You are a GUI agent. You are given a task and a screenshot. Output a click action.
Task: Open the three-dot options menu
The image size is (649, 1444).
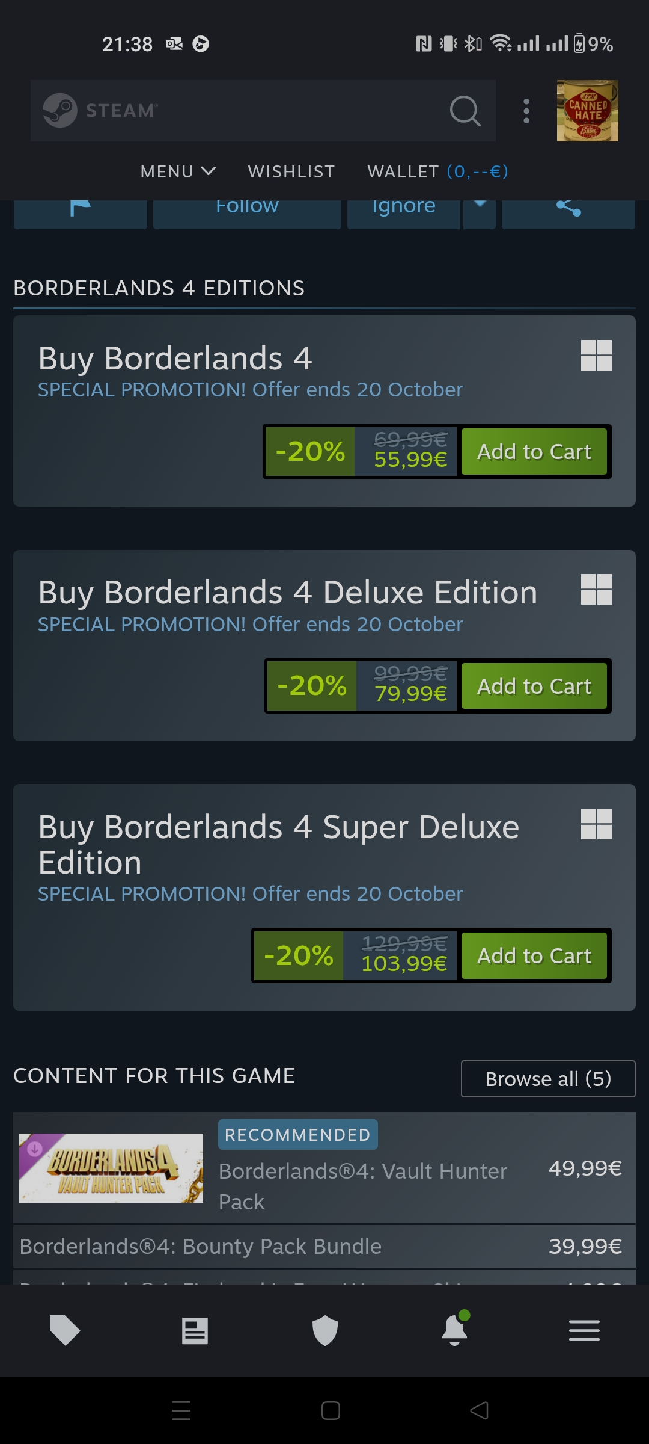tap(526, 111)
